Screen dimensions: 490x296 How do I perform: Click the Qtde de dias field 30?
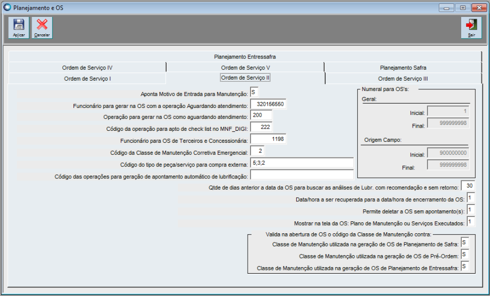pos(468,186)
